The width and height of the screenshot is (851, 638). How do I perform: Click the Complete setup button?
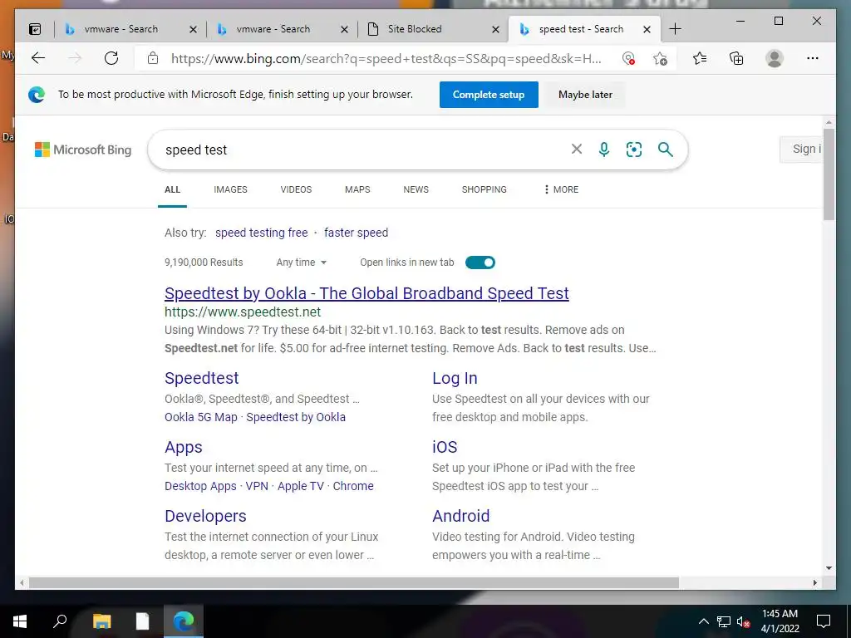pyautogui.click(x=489, y=95)
